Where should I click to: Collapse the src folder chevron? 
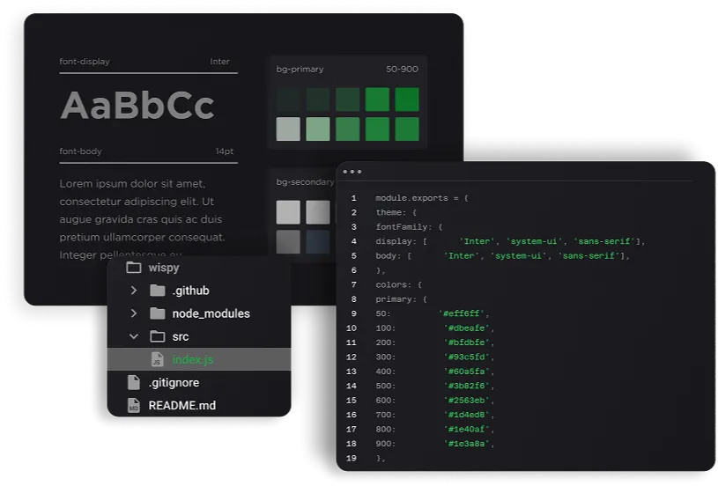tap(134, 336)
